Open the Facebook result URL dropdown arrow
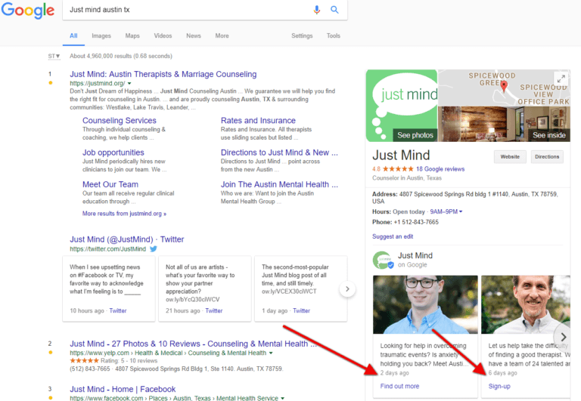Screen dimensions: 581x401 pyautogui.click(x=283, y=398)
